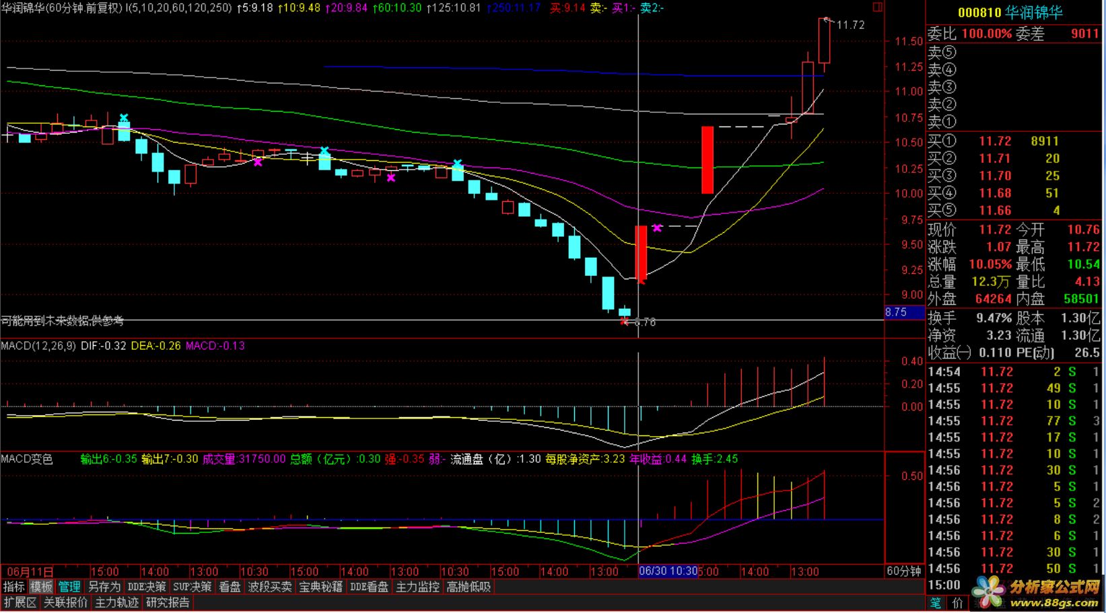Select the 看盘 template
1106x613 pixels.
230,587
